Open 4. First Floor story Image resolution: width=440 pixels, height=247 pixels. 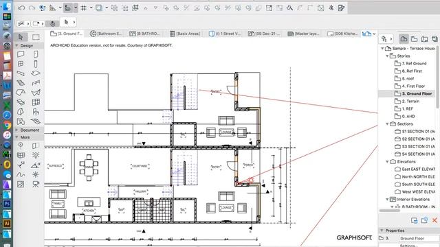[410, 86]
